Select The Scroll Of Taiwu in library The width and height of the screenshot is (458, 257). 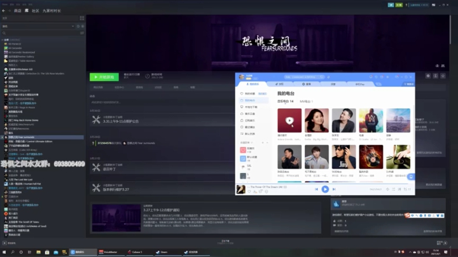tap(24, 222)
